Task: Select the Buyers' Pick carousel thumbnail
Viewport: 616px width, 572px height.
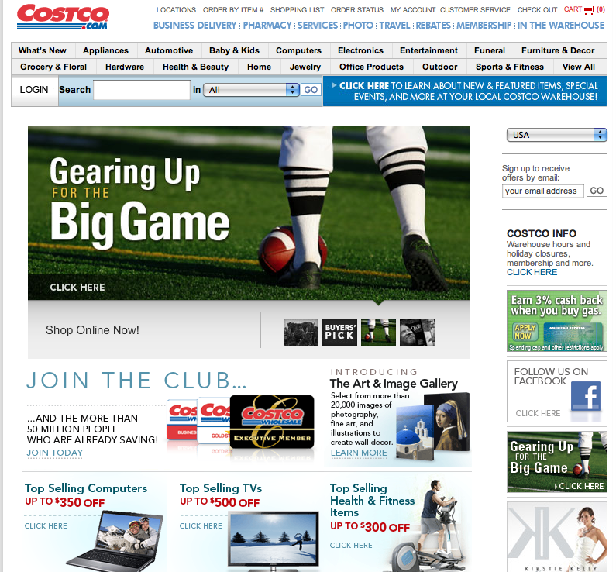Action: [339, 332]
